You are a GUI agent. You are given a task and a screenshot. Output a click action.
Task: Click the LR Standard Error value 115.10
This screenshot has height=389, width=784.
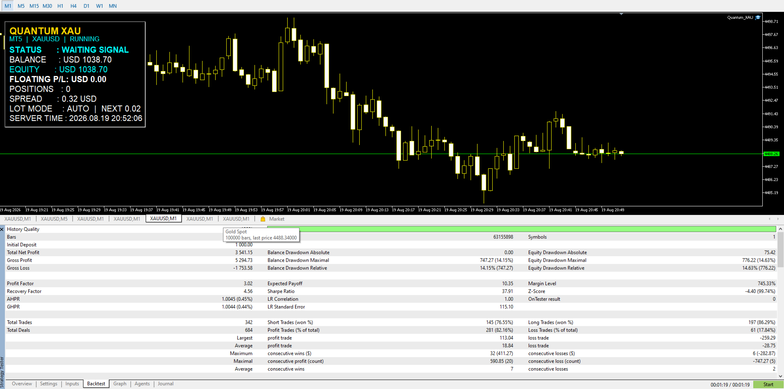[507, 307]
